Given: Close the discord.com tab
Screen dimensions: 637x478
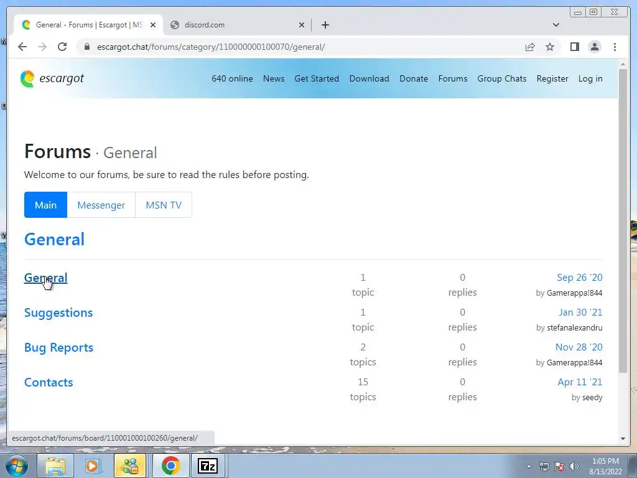Looking at the screenshot, I should coord(302,25).
